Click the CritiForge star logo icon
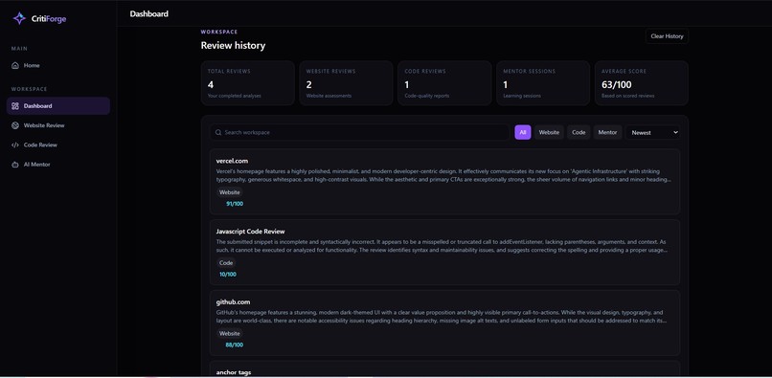 [x=19, y=19]
